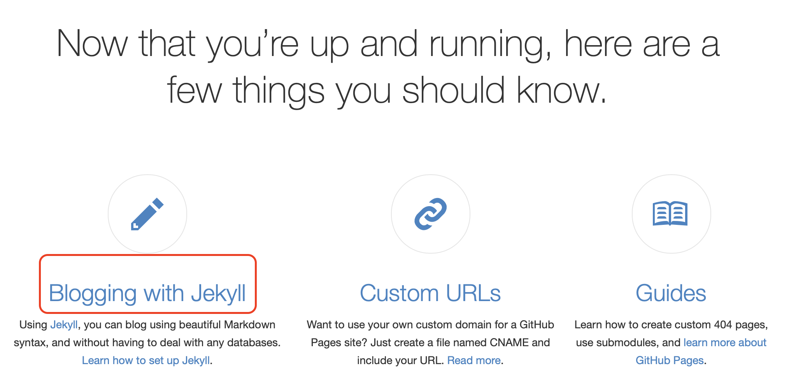Click the Custom URLs heading
Viewport: 796px width, 389px height.
click(x=430, y=293)
